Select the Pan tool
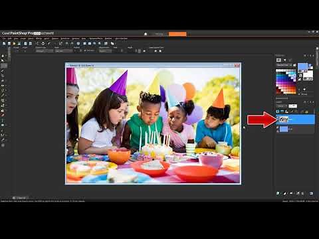This screenshot has height=239, width=319. [3, 56]
